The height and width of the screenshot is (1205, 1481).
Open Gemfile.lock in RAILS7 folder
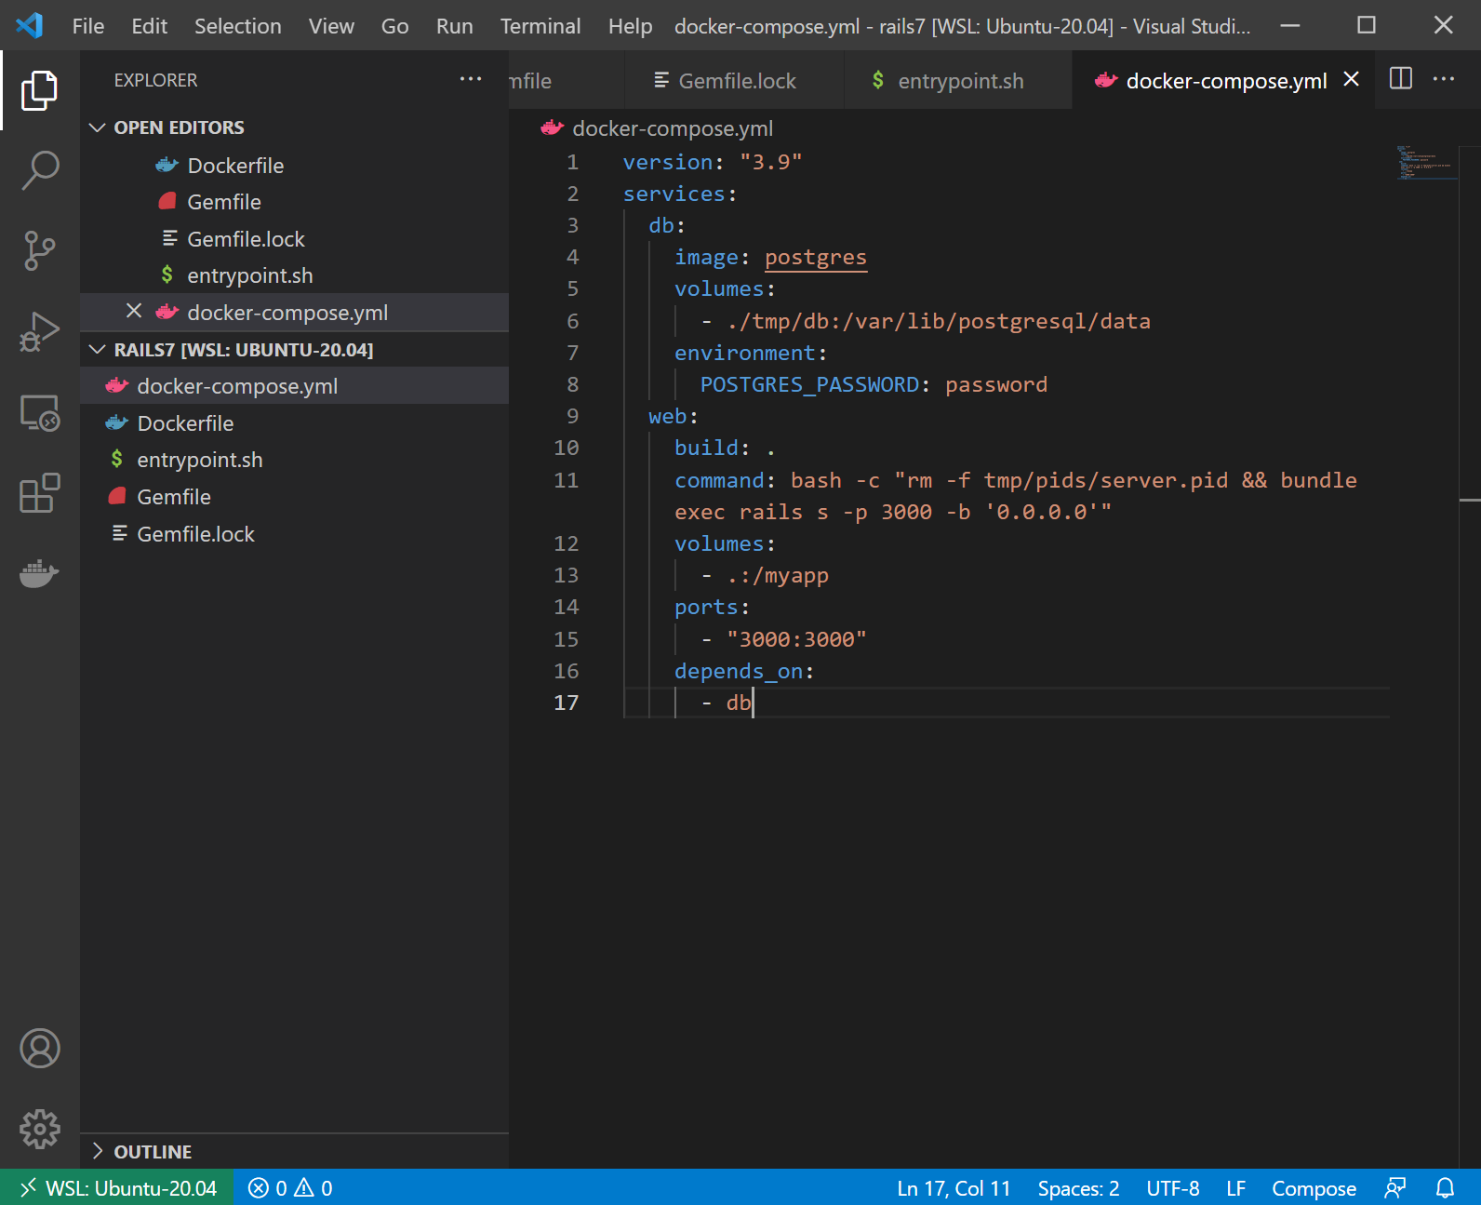pyautogui.click(x=294, y=534)
